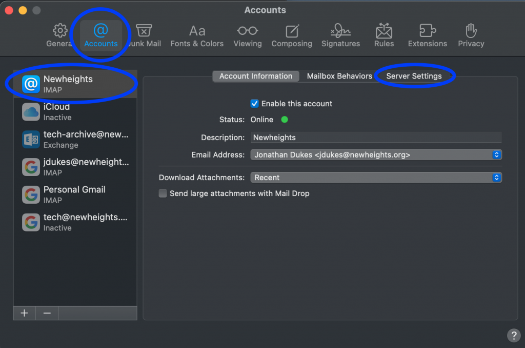The image size is (525, 348).
Task: Switch to the Account Information tab
Action: (256, 76)
